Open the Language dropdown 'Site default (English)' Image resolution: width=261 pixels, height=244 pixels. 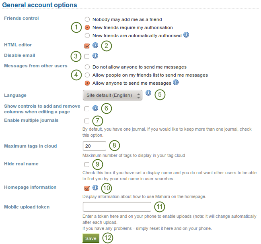[112, 95]
